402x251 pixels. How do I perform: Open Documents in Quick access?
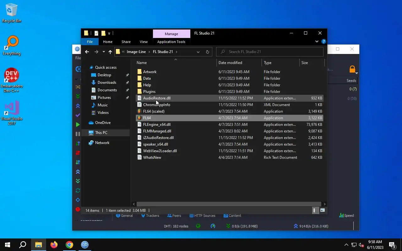click(107, 90)
